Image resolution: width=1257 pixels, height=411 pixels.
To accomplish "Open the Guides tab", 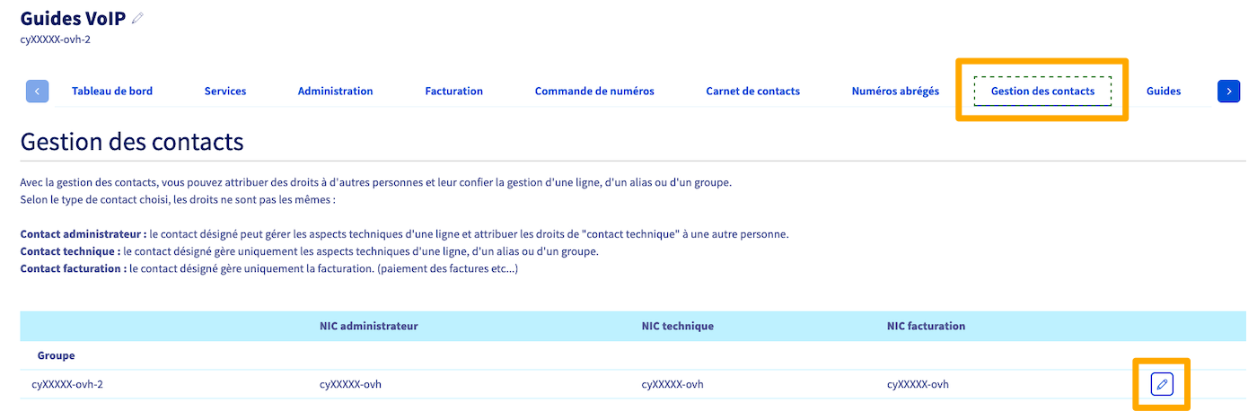I will (x=1163, y=91).
